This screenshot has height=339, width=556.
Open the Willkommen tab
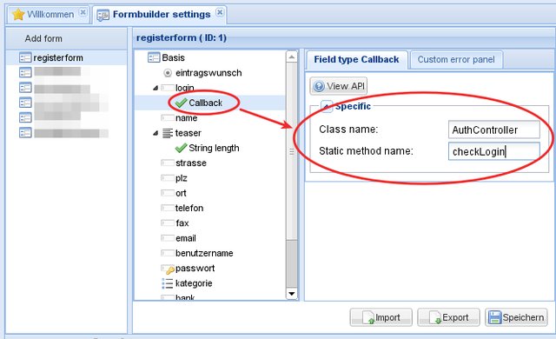point(50,15)
